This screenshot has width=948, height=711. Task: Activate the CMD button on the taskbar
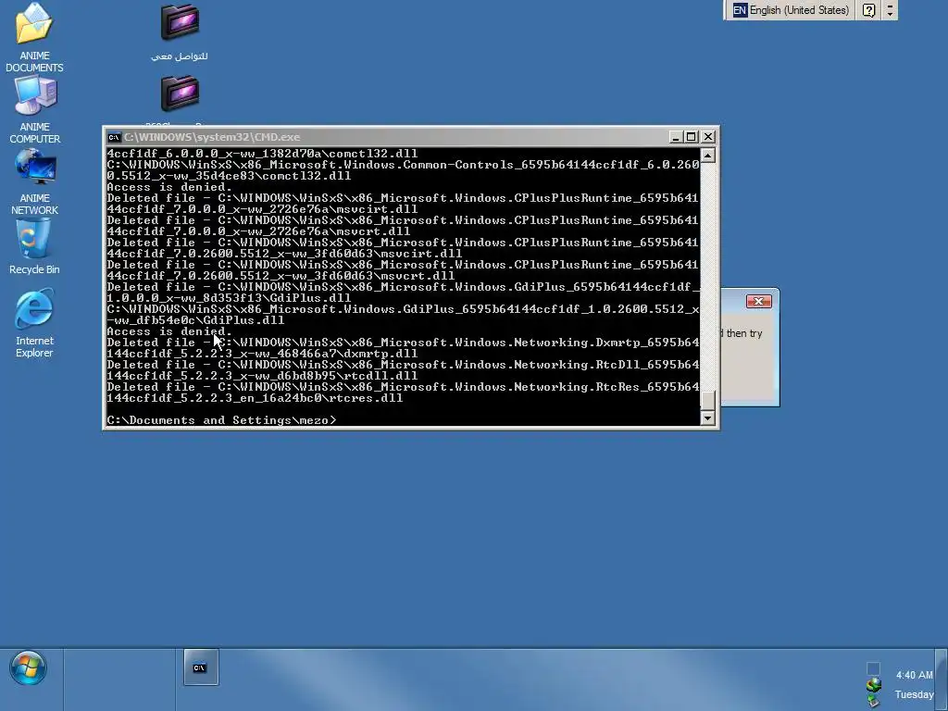(x=201, y=667)
